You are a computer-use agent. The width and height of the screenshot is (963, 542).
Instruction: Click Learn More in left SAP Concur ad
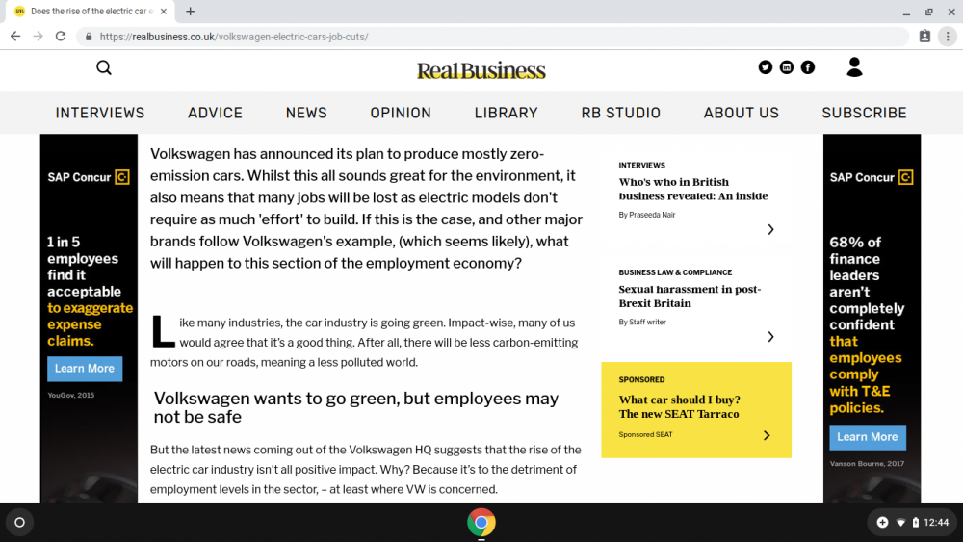(85, 369)
